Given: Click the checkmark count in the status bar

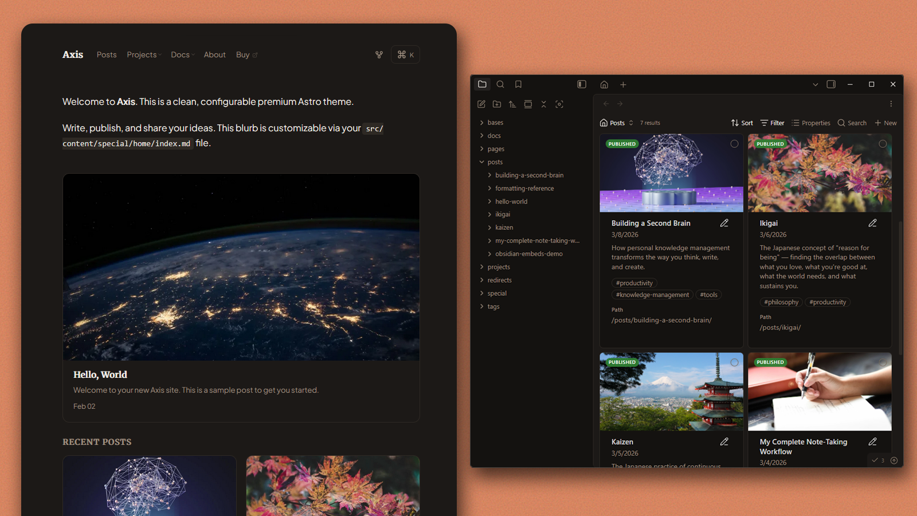Looking at the screenshot, I should point(878,460).
